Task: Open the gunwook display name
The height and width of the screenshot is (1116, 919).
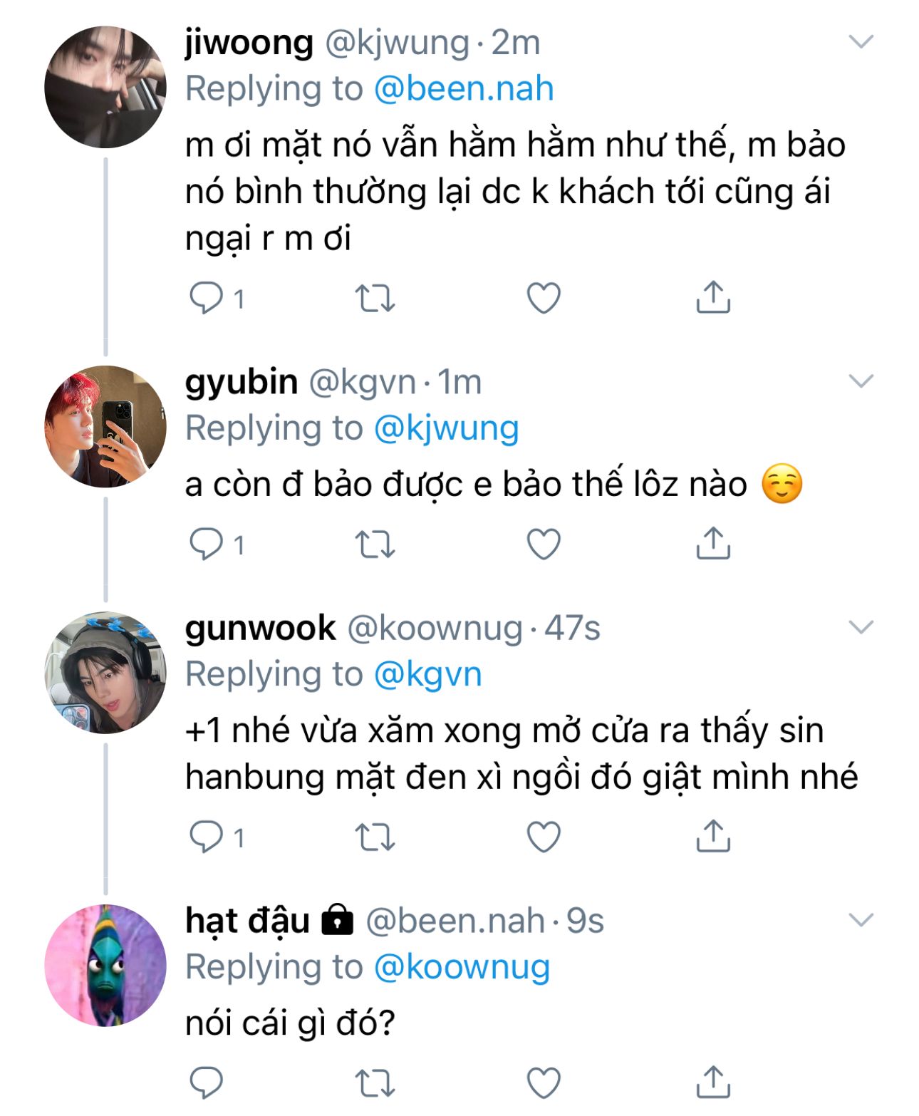Action: pos(260,628)
